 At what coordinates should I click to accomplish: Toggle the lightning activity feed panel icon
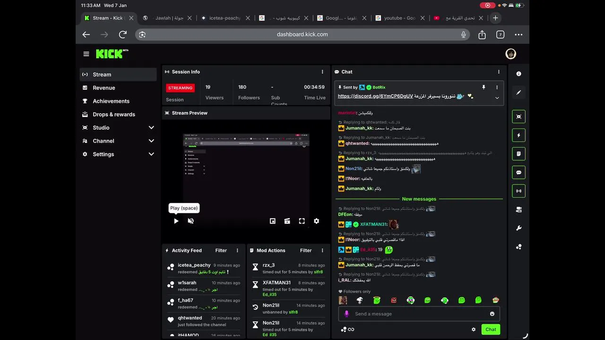coord(519,135)
